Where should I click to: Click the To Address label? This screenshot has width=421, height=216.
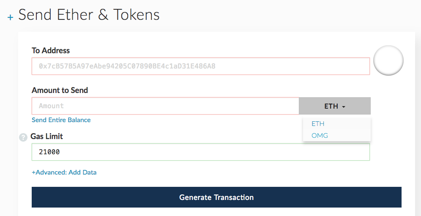tap(51, 51)
